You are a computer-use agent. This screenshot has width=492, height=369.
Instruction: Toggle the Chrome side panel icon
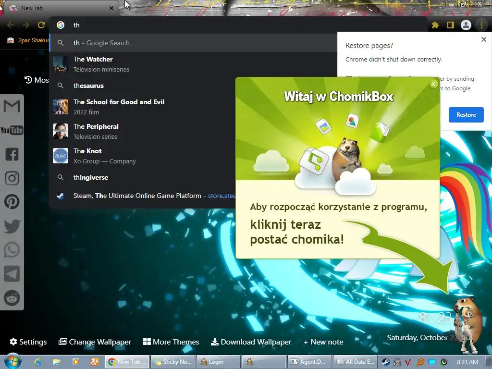pyautogui.click(x=451, y=25)
